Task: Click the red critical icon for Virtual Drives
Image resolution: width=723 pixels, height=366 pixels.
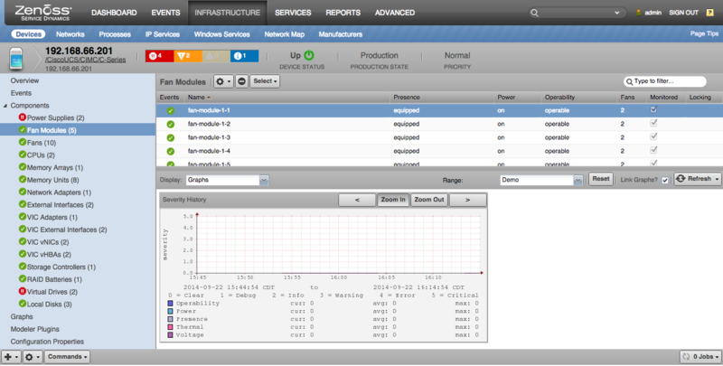Action: [22, 291]
